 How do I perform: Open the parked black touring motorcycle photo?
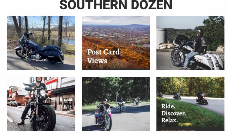pyautogui.click(x=41, y=43)
